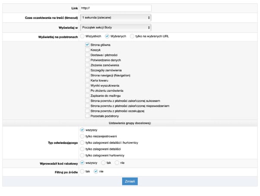260x196 pixels.
Task: Select visitor type 'tylko niezarejestrowani'
Action: (82, 136)
